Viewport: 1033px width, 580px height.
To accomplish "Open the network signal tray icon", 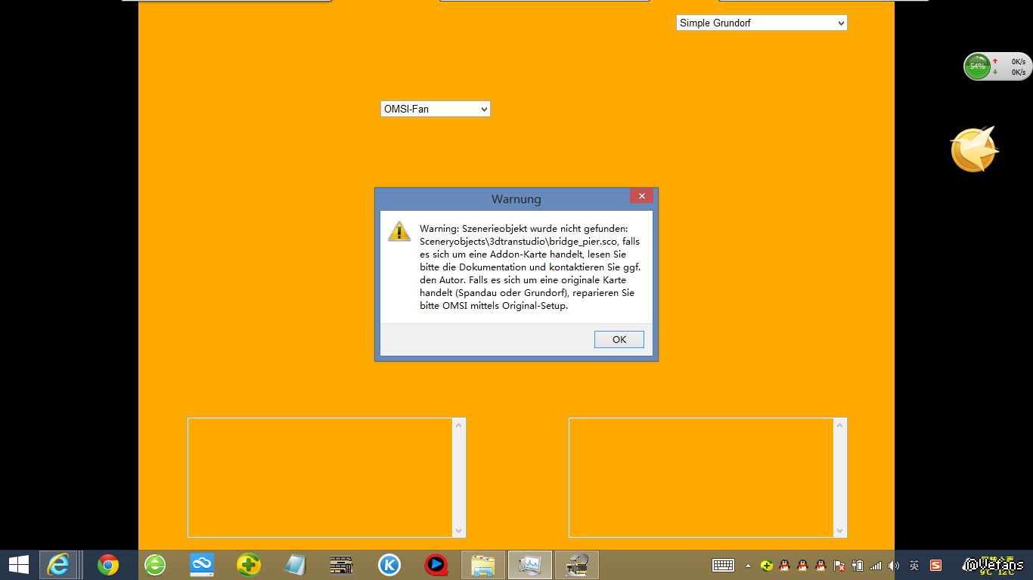I will click(876, 566).
